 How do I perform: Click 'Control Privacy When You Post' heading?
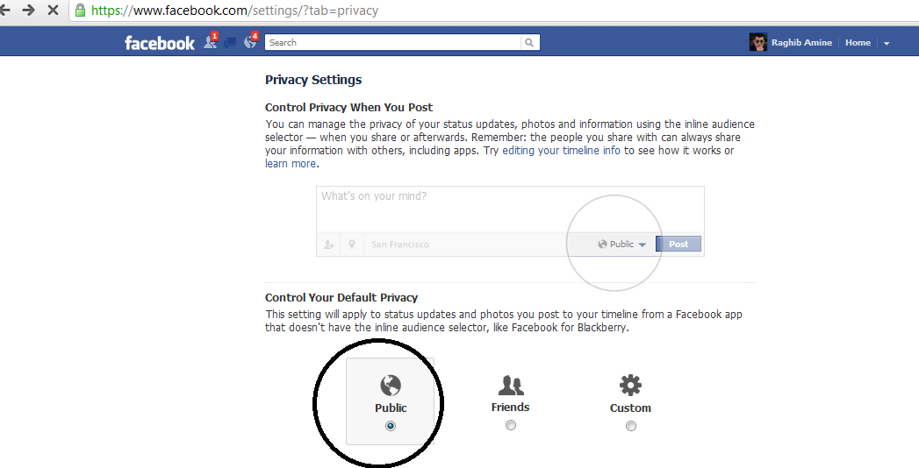click(348, 108)
